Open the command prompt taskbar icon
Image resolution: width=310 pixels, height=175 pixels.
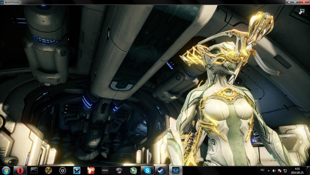tap(34, 170)
